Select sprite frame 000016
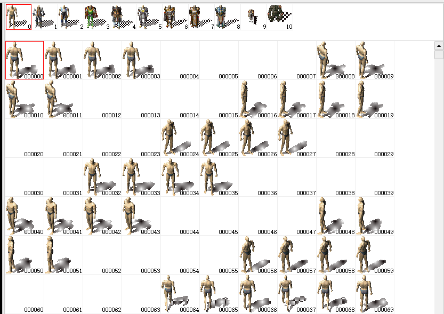The image size is (444, 314). [258, 99]
